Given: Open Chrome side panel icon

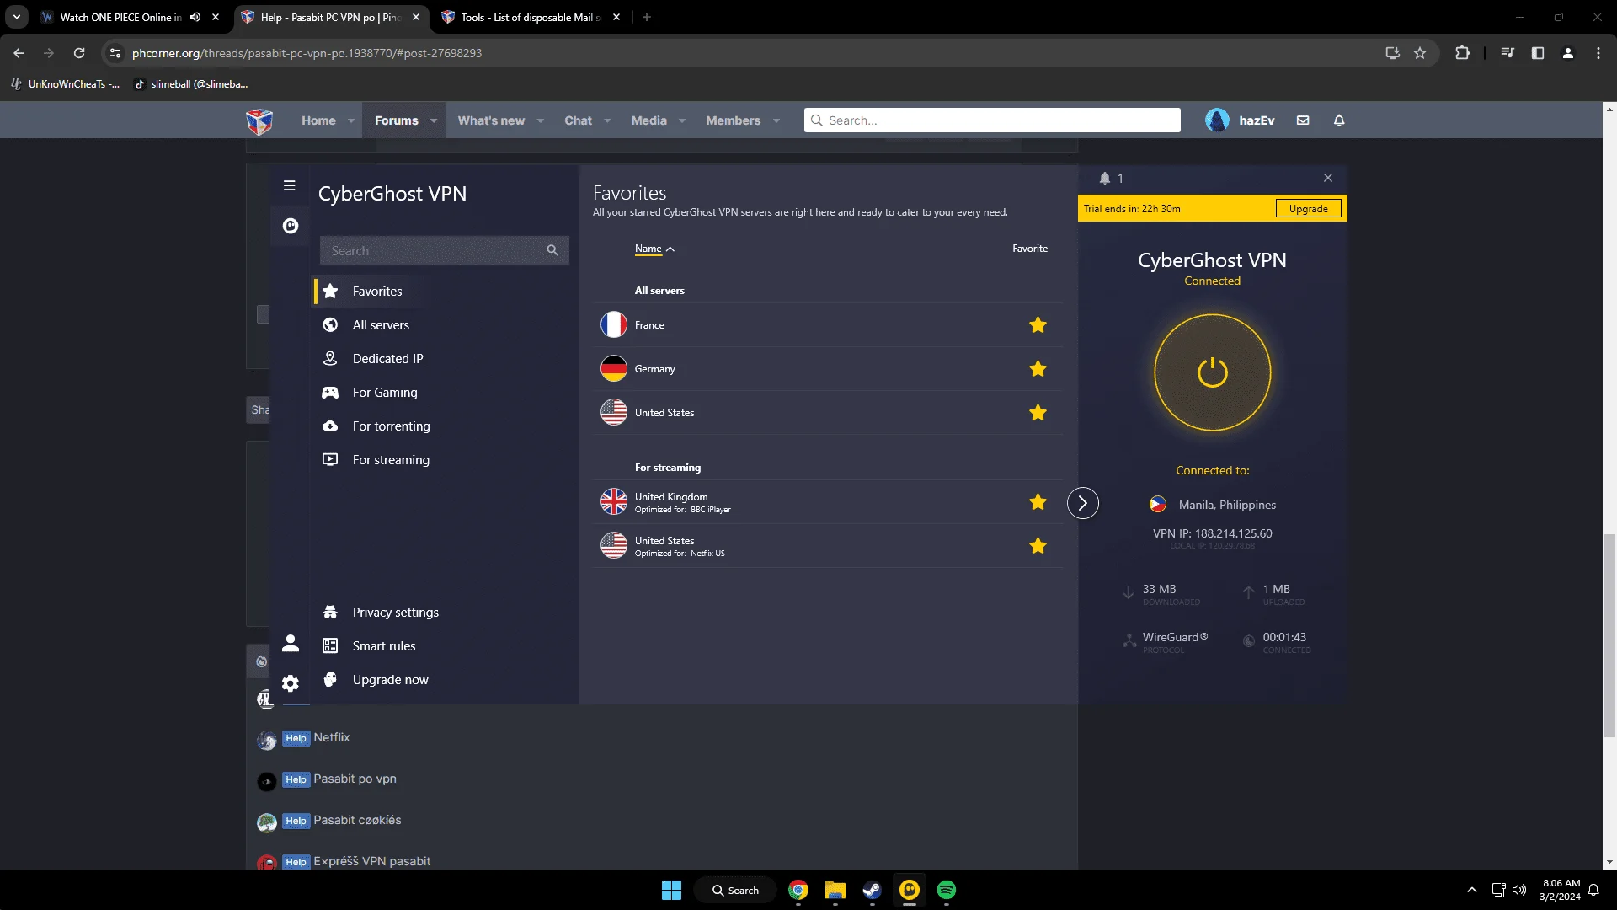Looking at the screenshot, I should pos(1538,53).
